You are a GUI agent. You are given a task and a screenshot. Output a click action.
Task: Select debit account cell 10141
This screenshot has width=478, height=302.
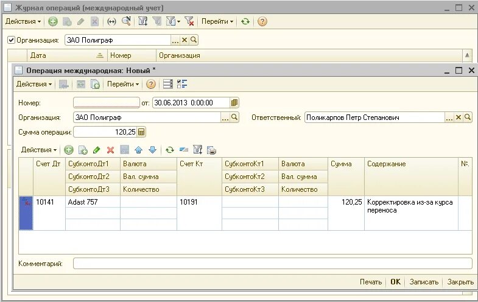coord(49,213)
